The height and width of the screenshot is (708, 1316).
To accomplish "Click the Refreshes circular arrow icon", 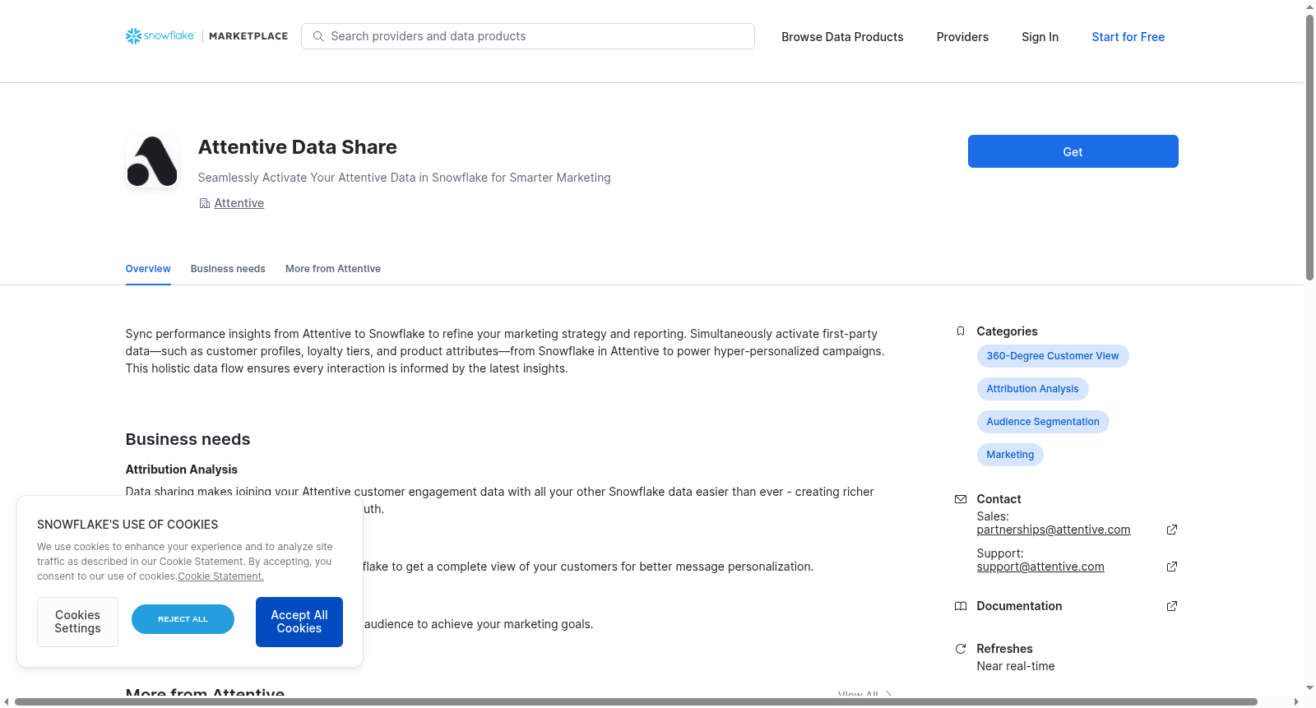I will [x=961, y=649].
